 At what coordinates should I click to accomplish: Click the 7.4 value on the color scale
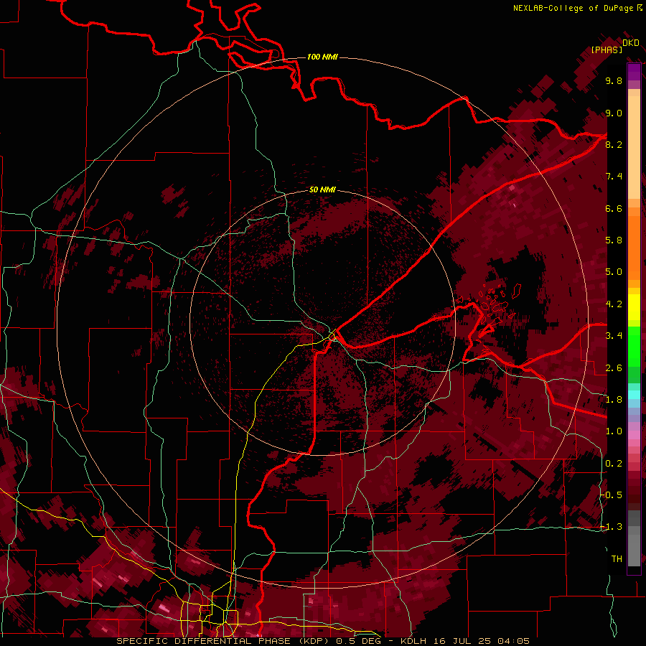(614, 177)
